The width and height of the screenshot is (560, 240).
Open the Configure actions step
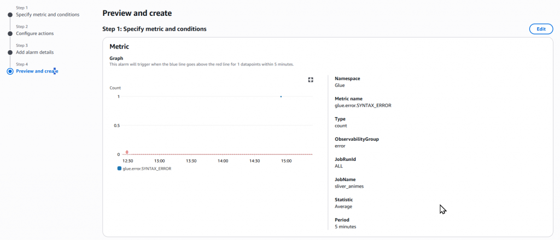(x=35, y=33)
